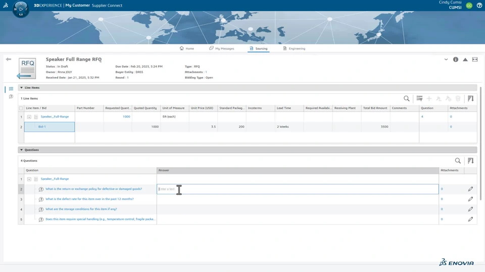Go to the Home tab
The width and height of the screenshot is (485, 272).
pyautogui.click(x=187, y=48)
